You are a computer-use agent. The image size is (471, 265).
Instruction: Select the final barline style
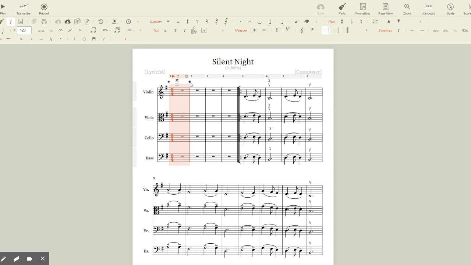(x=346, y=31)
